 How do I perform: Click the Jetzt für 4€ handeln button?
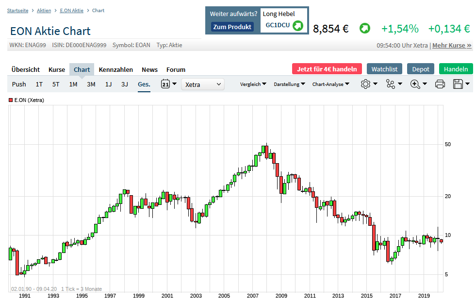click(x=327, y=69)
